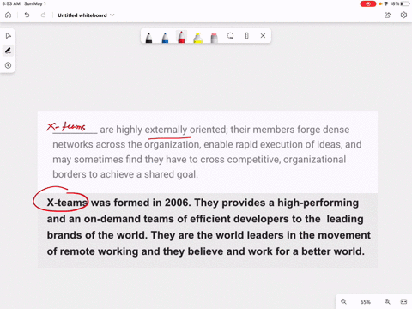The image size is (412, 309).
Task: Pick the yellow highlighter
Action: pos(197,38)
